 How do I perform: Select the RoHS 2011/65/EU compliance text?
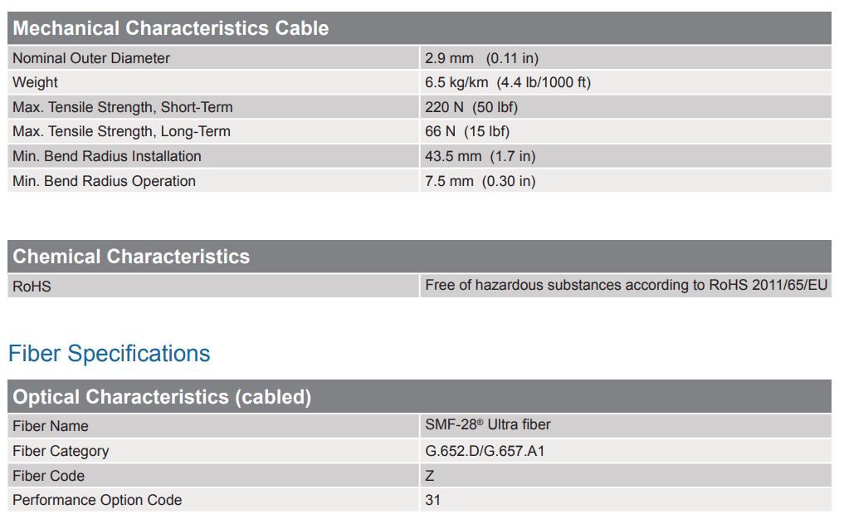[x=626, y=285]
